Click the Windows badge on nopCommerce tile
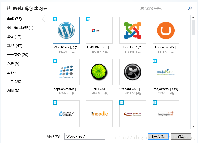 click(55, 61)
